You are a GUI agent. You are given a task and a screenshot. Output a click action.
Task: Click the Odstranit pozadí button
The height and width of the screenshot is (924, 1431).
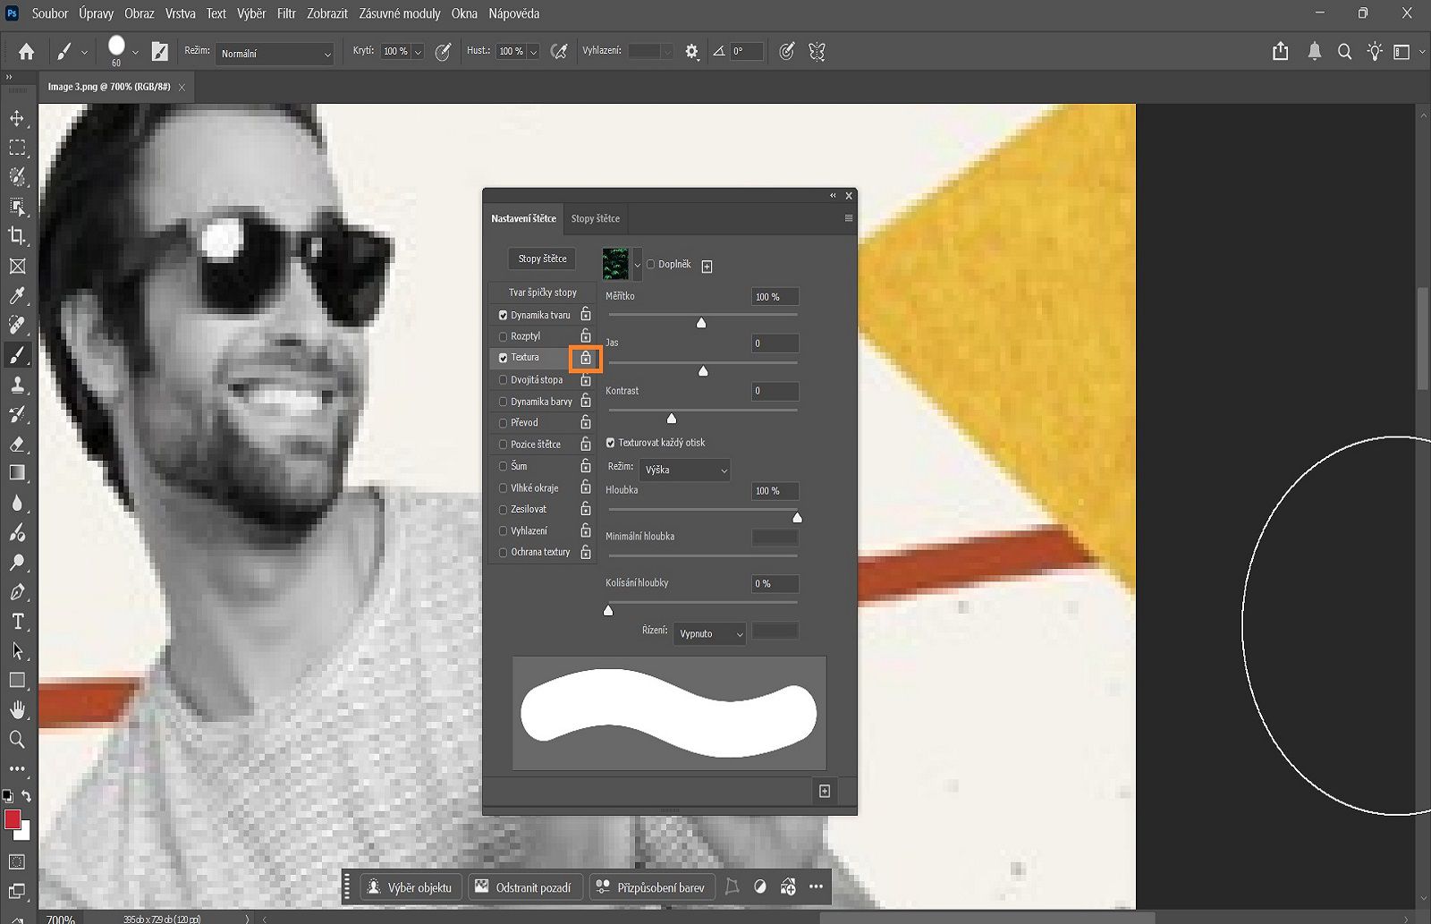click(525, 886)
